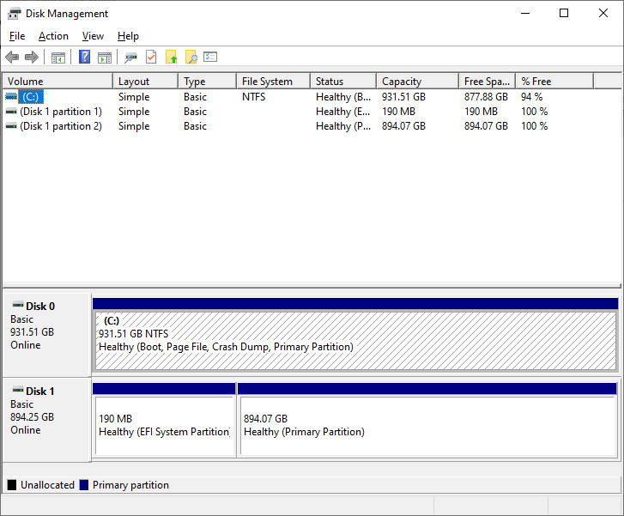The height and width of the screenshot is (516, 624).
Task: Click 877.88 GB free space cell
Action: (x=486, y=97)
